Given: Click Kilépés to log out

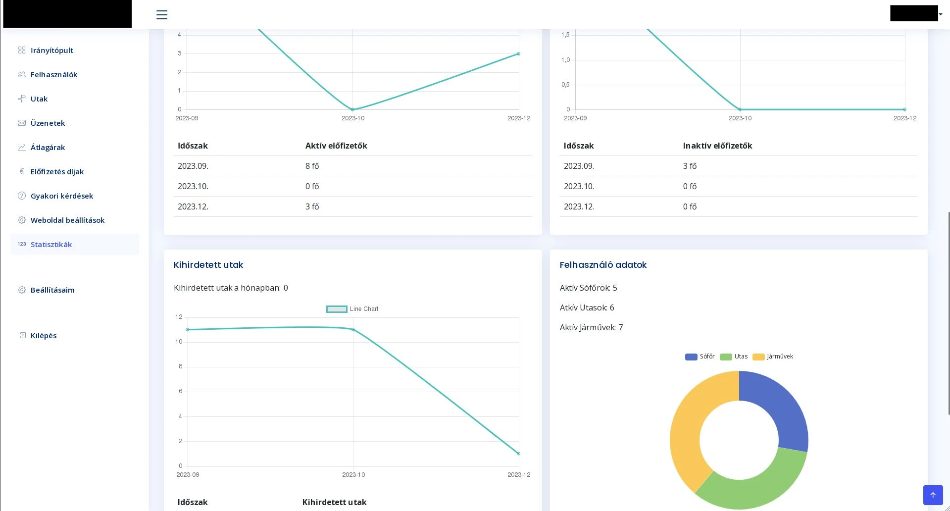Looking at the screenshot, I should coord(44,335).
